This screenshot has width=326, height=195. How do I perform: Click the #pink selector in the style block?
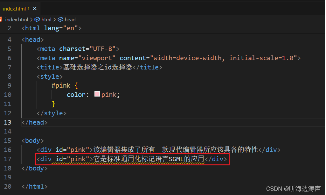click(x=61, y=85)
